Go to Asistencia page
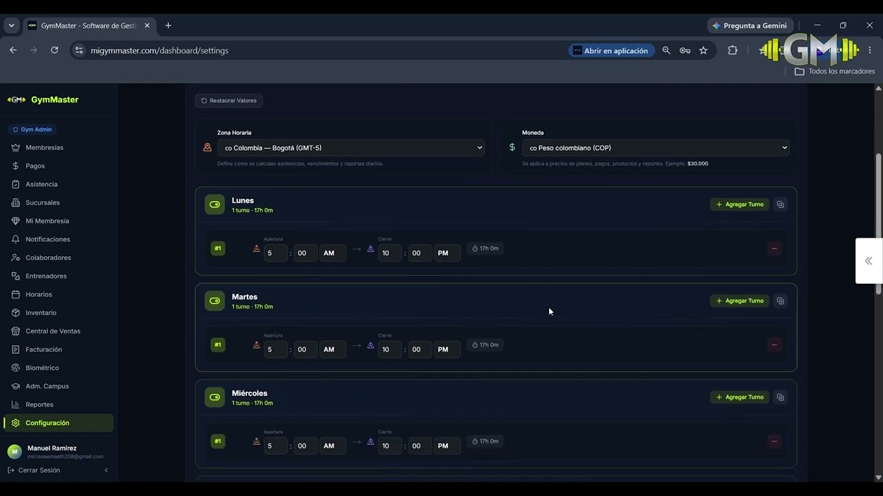Image resolution: width=883 pixels, height=496 pixels. click(x=41, y=184)
